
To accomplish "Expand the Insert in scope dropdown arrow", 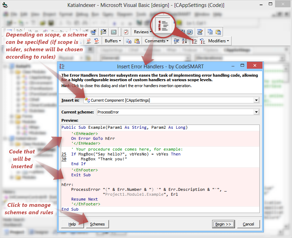I will point(256,100).
